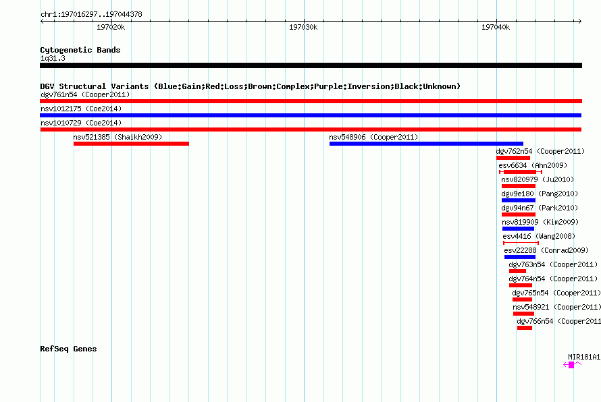Click the dgv766n54 red bar
The height and width of the screenshot is (402, 601).
525,328
